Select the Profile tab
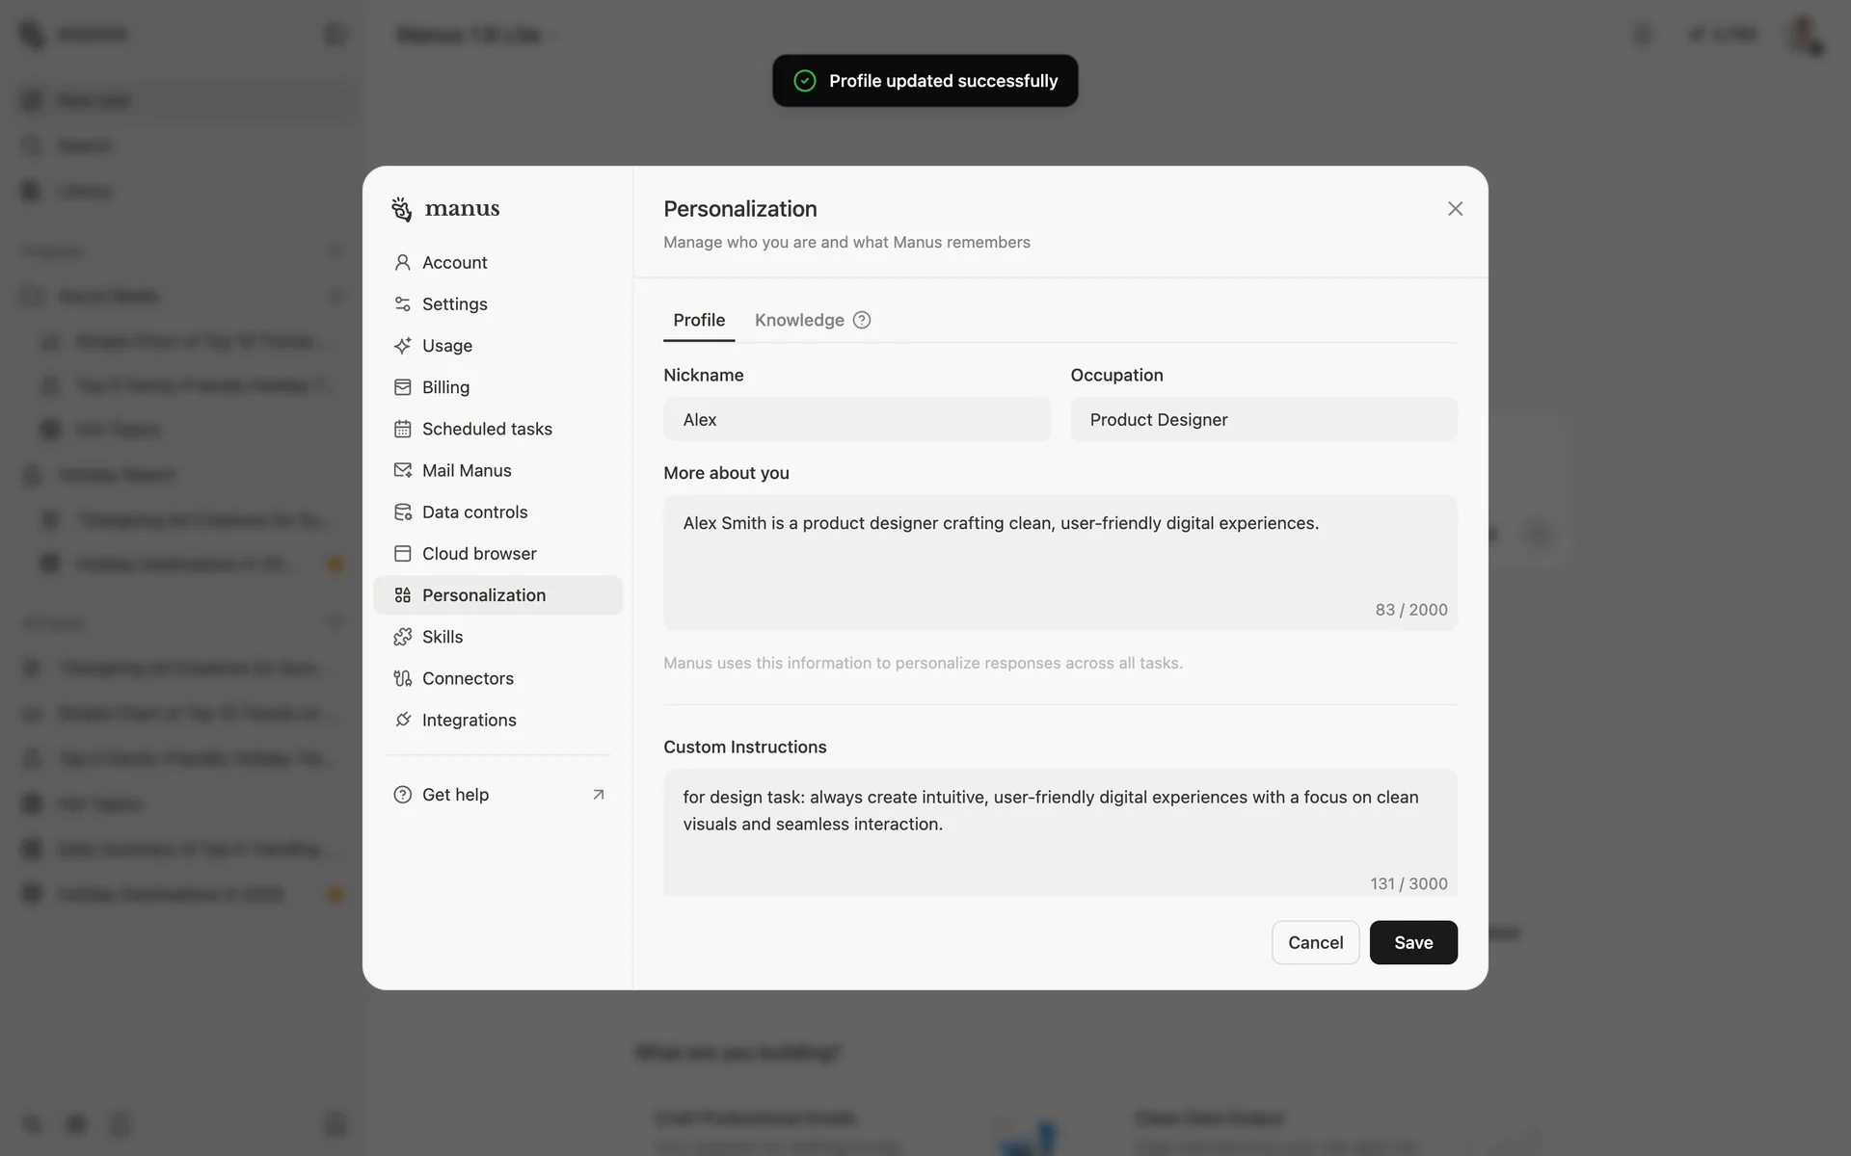Image resolution: width=1851 pixels, height=1156 pixels. pyautogui.click(x=699, y=320)
